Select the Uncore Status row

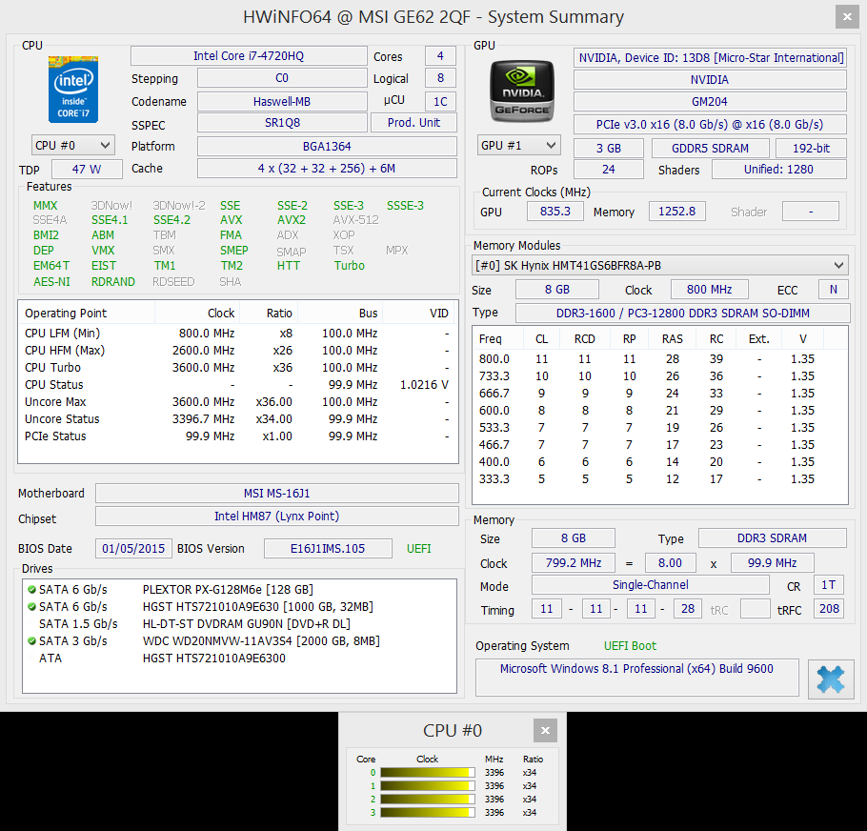[x=238, y=419]
